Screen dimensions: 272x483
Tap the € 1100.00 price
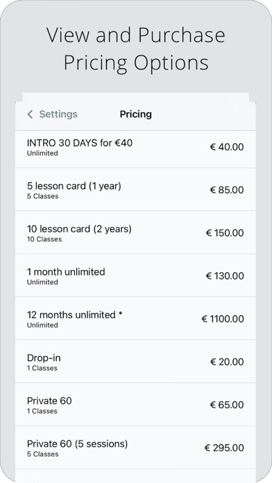(223, 319)
